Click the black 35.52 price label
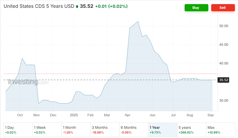The height and width of the screenshot is (138, 238). [x=223, y=80]
